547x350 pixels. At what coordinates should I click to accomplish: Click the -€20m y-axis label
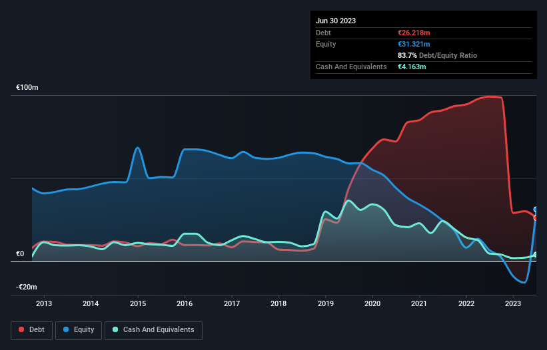(27, 287)
